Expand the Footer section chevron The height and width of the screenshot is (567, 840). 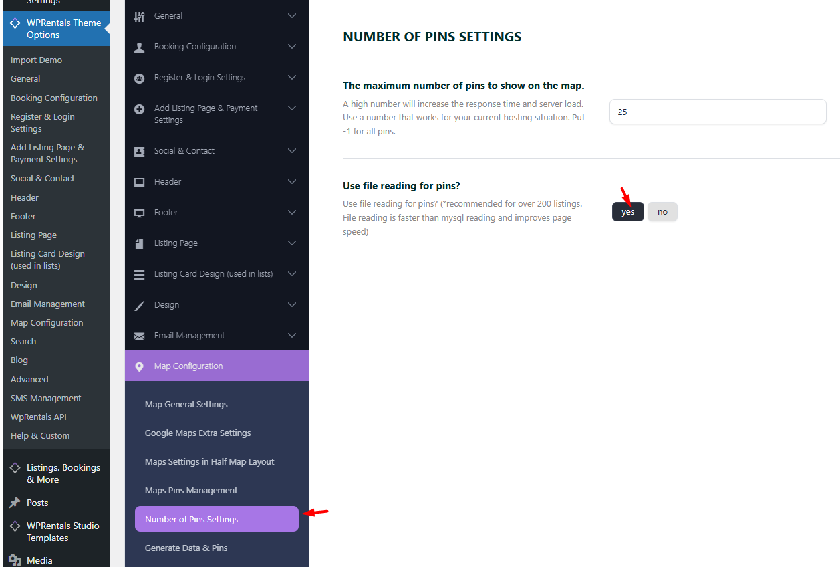[292, 213]
